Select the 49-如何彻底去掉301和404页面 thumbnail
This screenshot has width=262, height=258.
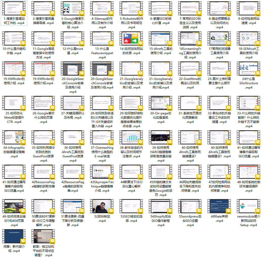click(x=14, y=206)
